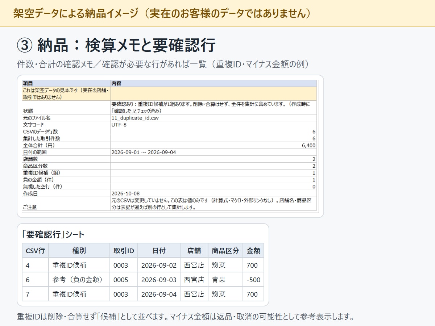
Task: Click the '作成日' label
Action: click(x=30, y=193)
